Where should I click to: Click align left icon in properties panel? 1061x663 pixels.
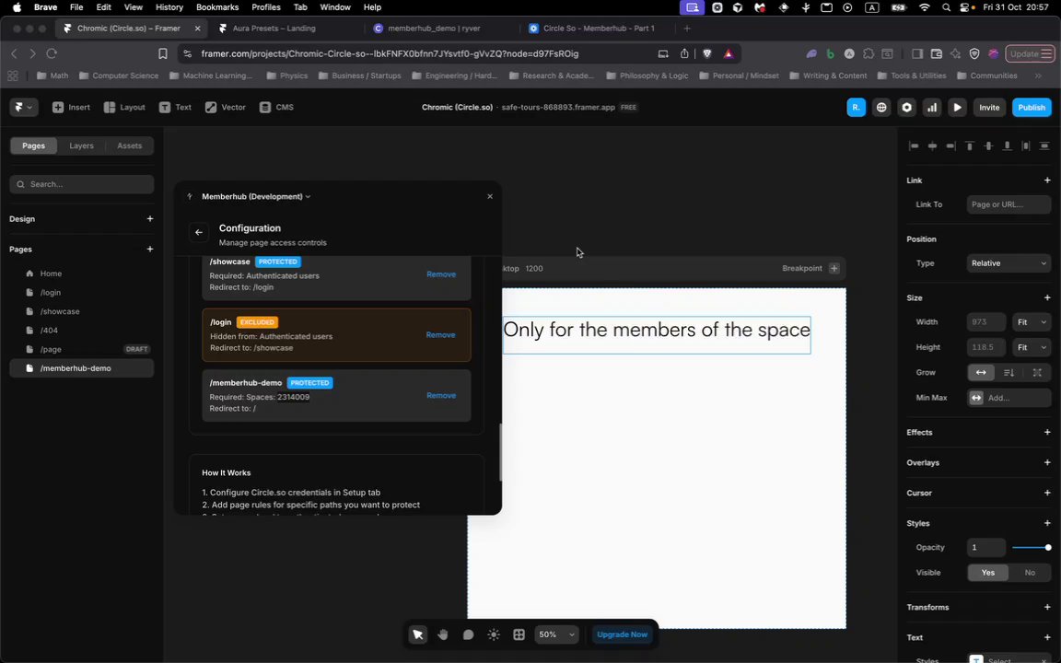coord(914,145)
